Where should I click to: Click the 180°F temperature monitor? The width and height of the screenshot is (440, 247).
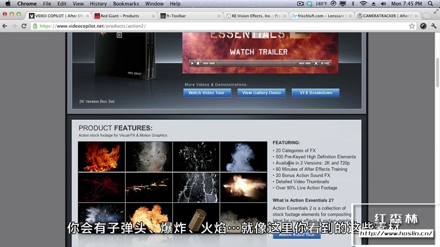(321, 4)
